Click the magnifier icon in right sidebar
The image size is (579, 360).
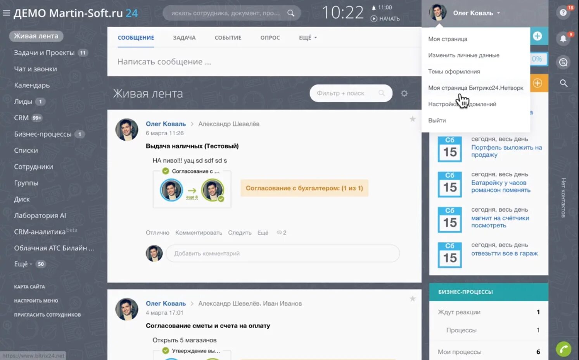(x=563, y=83)
